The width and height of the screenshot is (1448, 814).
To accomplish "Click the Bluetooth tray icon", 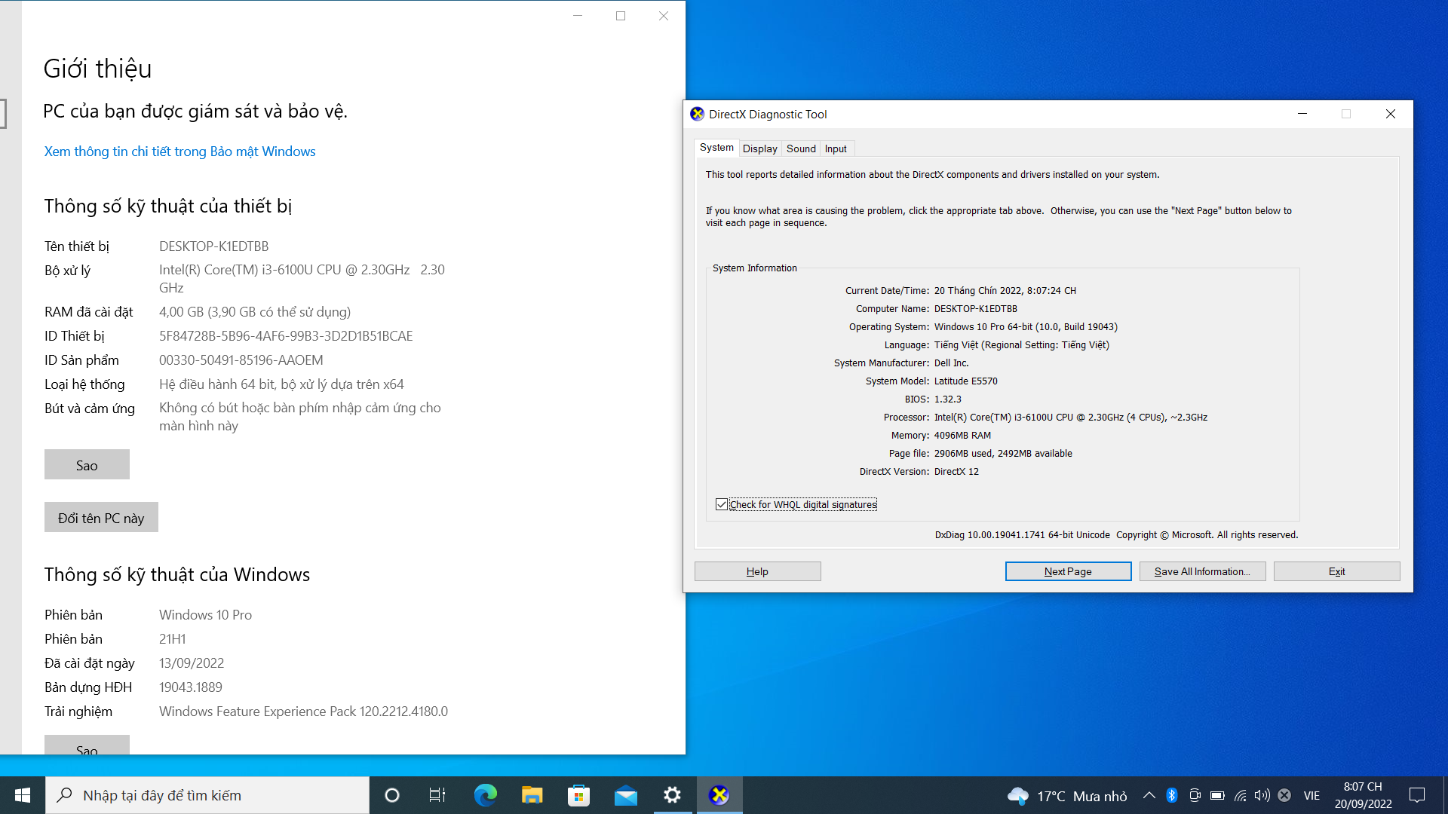I will click(x=1172, y=795).
